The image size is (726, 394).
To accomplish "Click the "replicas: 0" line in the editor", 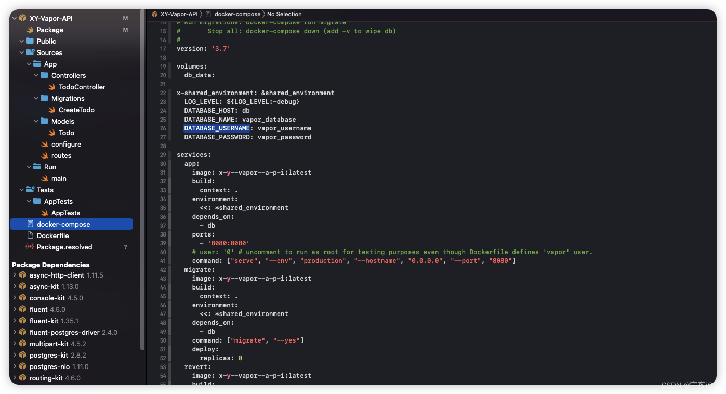I will coord(221,358).
